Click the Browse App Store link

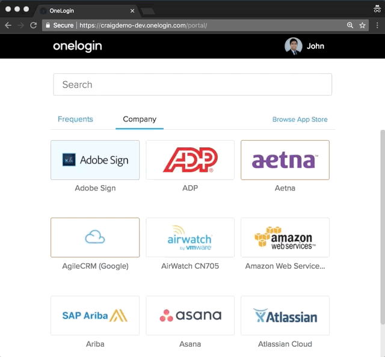(300, 120)
